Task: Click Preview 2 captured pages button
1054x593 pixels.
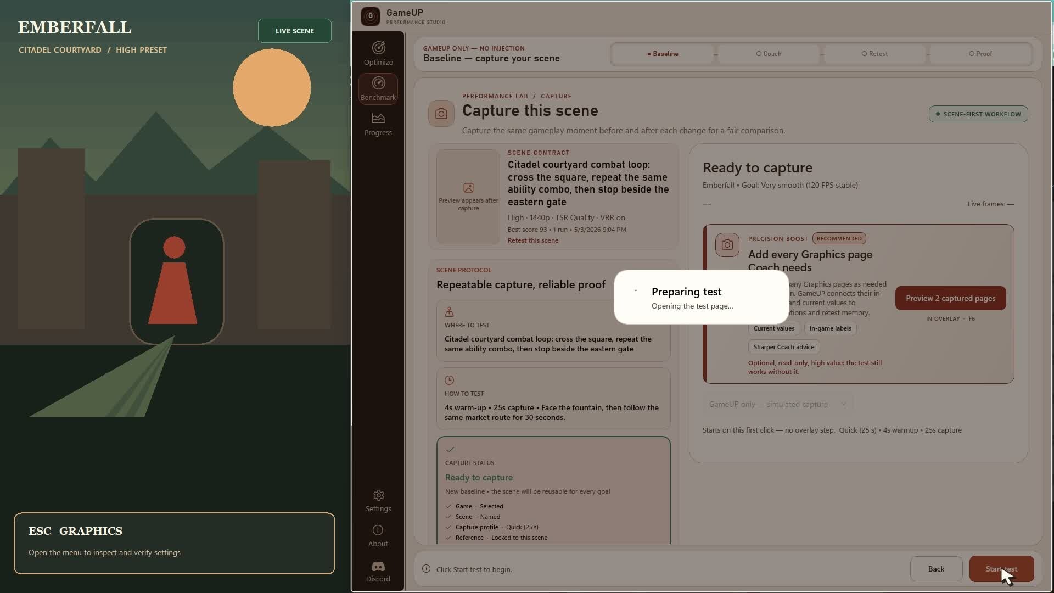Action: pos(950,298)
